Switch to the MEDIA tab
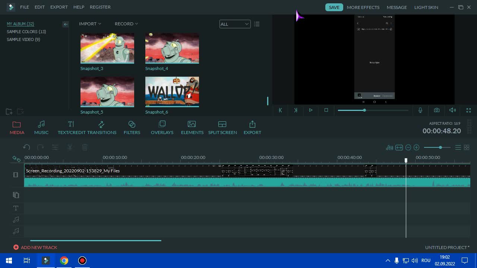The image size is (477, 268). pyautogui.click(x=17, y=128)
